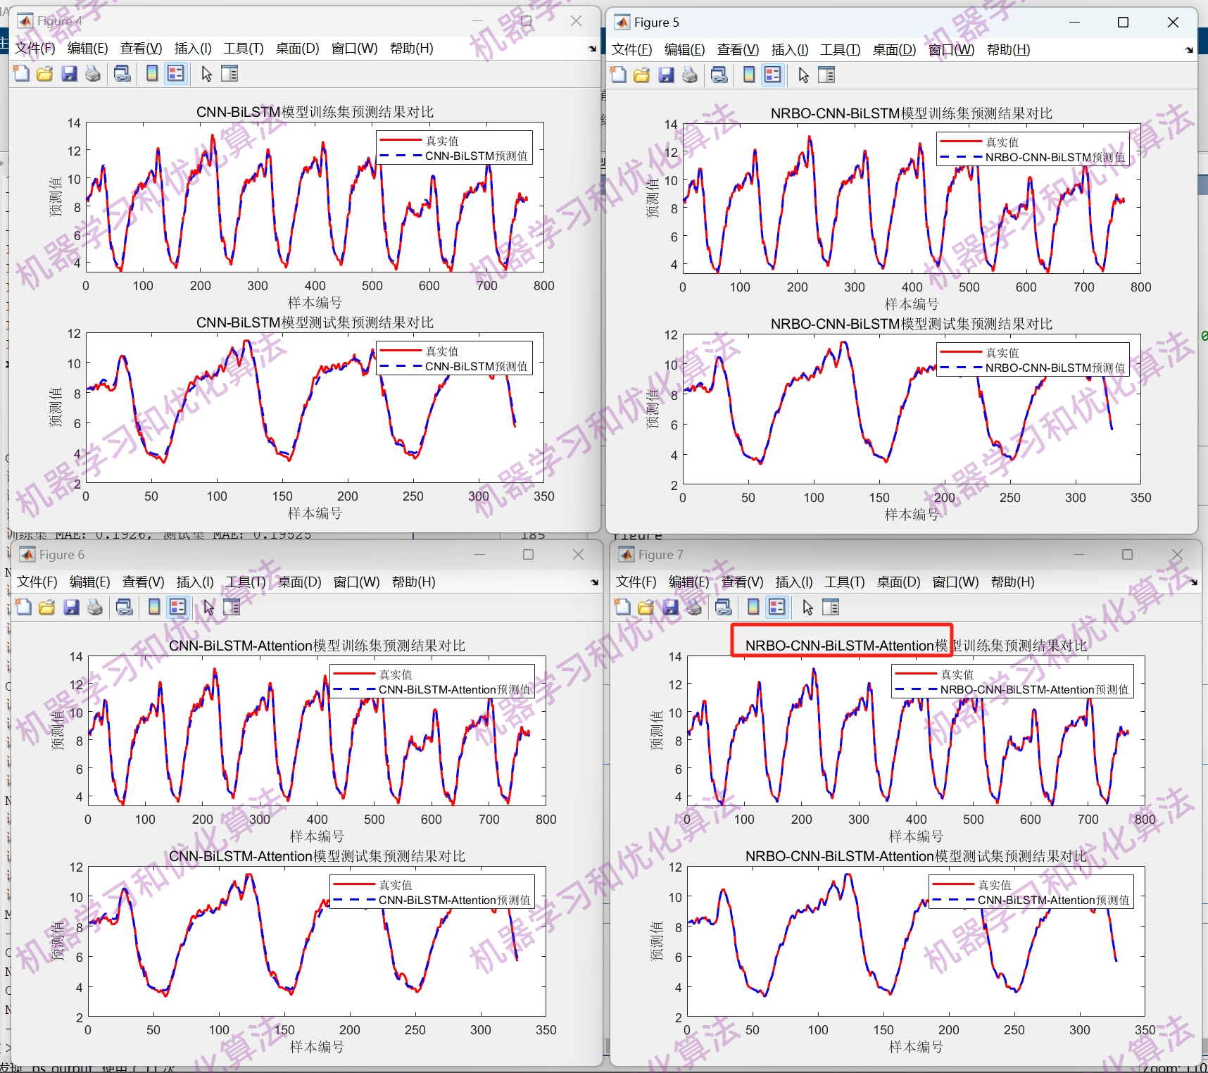This screenshot has width=1208, height=1073.
Task: Expand 文件(F) menu in Figure 5
Action: 632,49
